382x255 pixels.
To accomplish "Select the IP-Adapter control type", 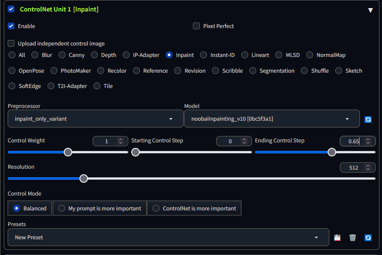I will click(126, 55).
